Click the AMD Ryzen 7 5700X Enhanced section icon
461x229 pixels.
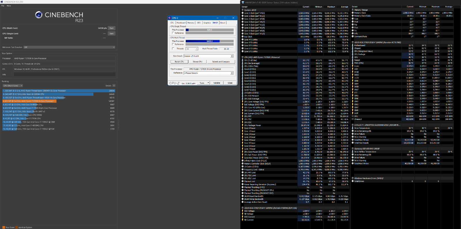(x=243, y=57)
